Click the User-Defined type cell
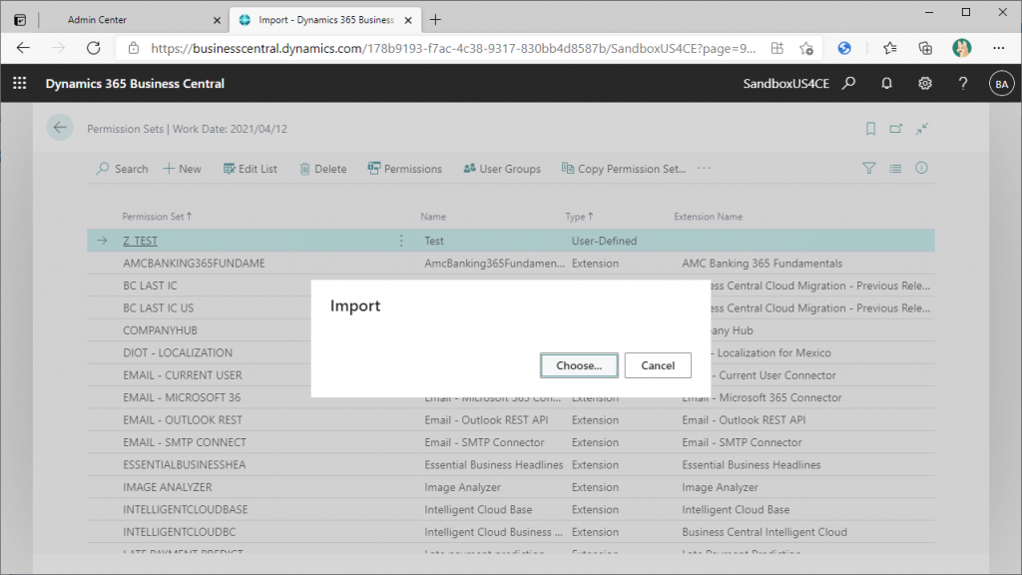The image size is (1022, 575). [x=604, y=241]
